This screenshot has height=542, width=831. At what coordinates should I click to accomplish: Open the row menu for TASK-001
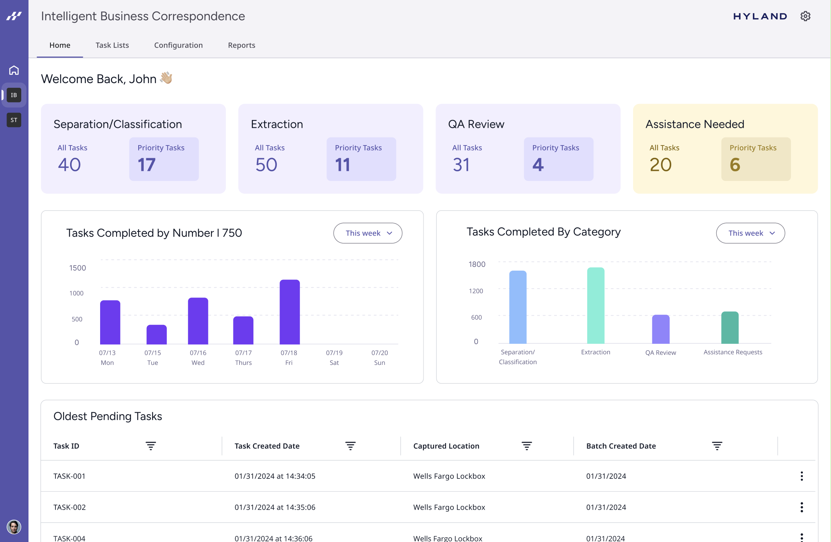point(801,476)
